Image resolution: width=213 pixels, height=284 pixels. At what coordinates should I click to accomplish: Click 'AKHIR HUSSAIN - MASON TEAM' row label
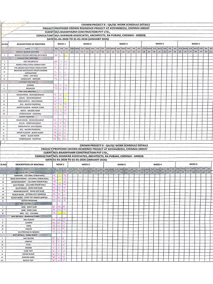point(31,107)
